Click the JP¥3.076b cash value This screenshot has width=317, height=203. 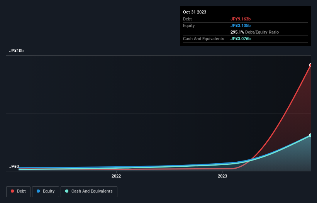(x=241, y=39)
